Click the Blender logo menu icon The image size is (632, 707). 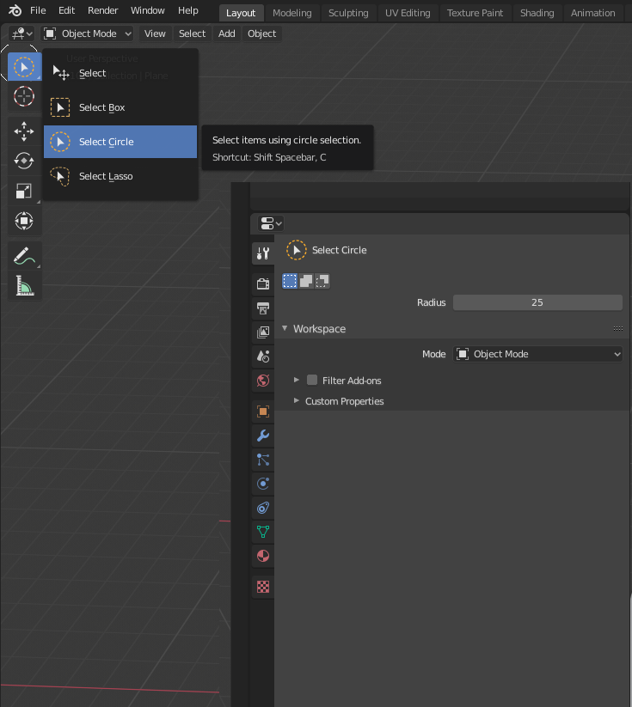15,10
